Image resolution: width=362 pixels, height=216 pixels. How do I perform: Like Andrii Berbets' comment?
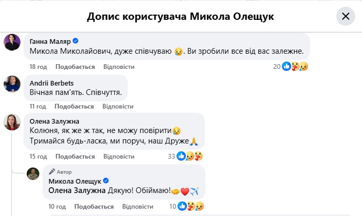tap(75, 106)
